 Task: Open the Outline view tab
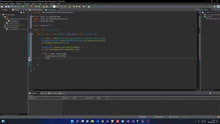(206, 10)
